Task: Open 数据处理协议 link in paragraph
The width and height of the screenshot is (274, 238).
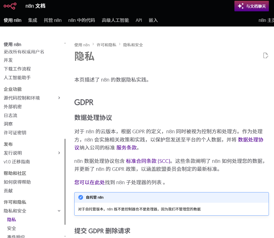Action: 250,139
